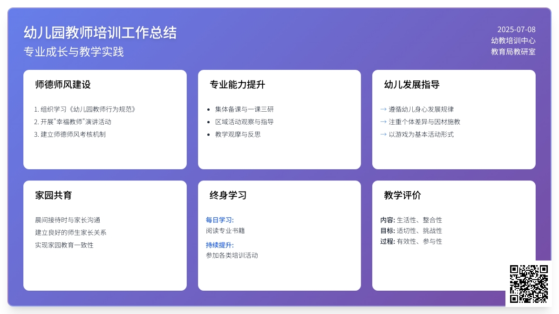Click the date 2025-07-08
The width and height of the screenshot is (559, 314).
pos(516,29)
